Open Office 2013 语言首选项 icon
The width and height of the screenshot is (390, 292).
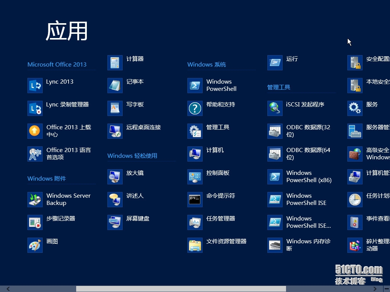(x=35, y=154)
